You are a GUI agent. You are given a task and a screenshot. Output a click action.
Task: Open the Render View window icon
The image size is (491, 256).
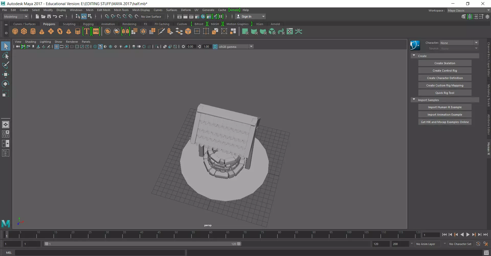[180, 17]
